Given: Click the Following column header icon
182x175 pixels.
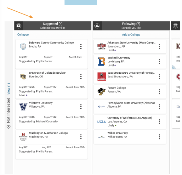Looking at the screenshot, I should coord(97,26).
